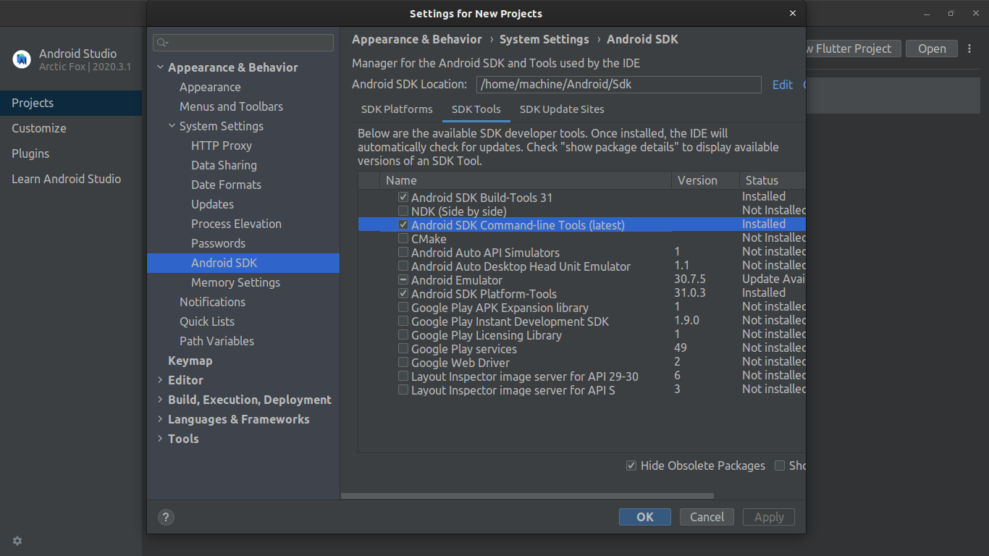Screen dimensions: 989x556
Task: Click the Apply button
Action: [769, 517]
